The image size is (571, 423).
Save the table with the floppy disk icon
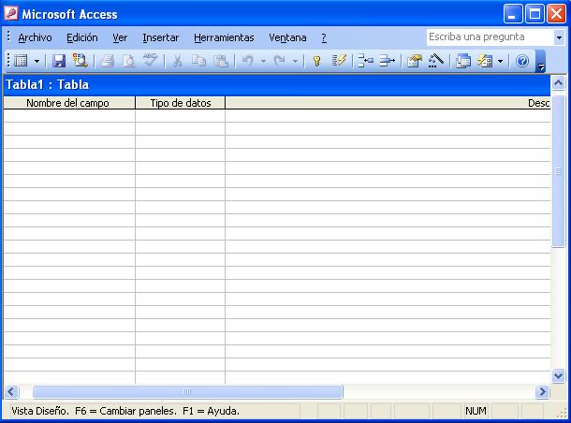59,61
